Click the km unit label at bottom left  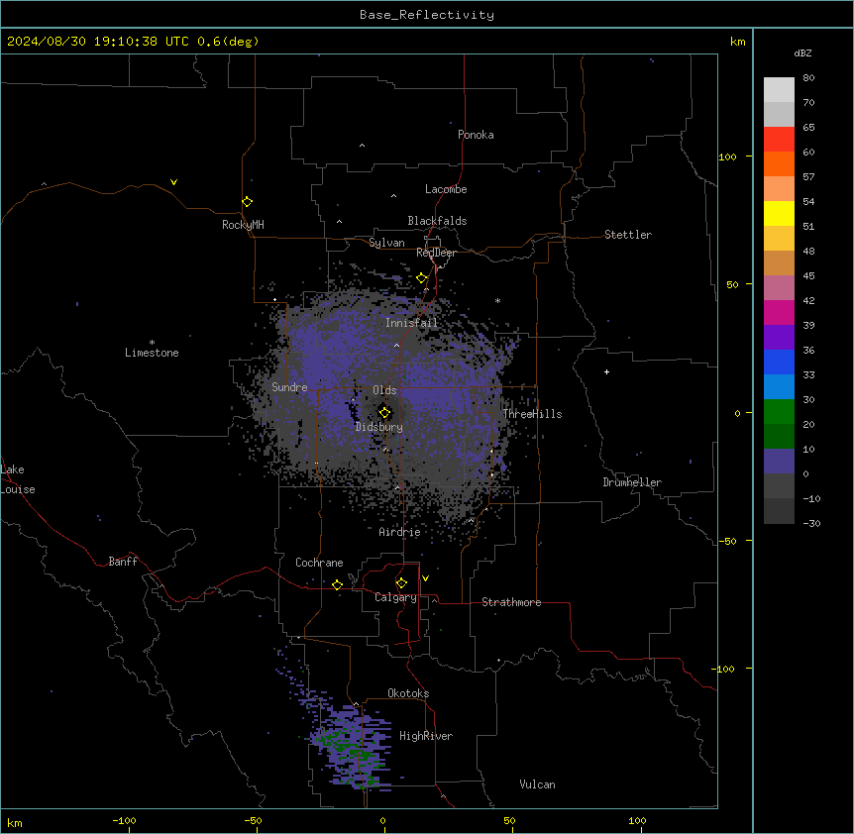[x=15, y=822]
